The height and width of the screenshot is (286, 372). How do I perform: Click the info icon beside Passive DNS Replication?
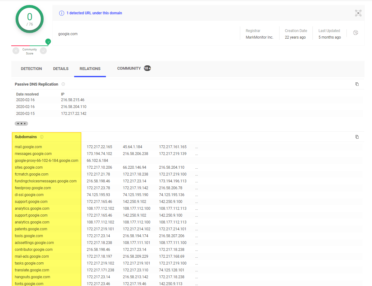[x=63, y=84]
